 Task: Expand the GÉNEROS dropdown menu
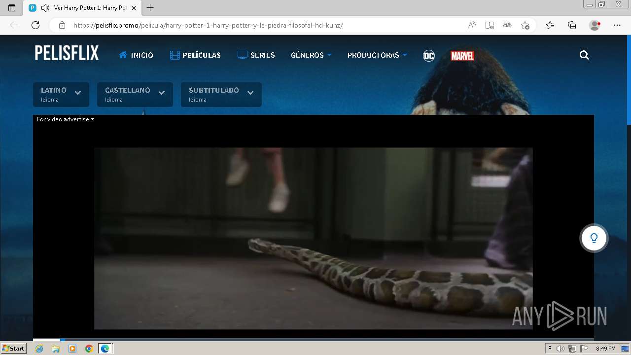(311, 55)
